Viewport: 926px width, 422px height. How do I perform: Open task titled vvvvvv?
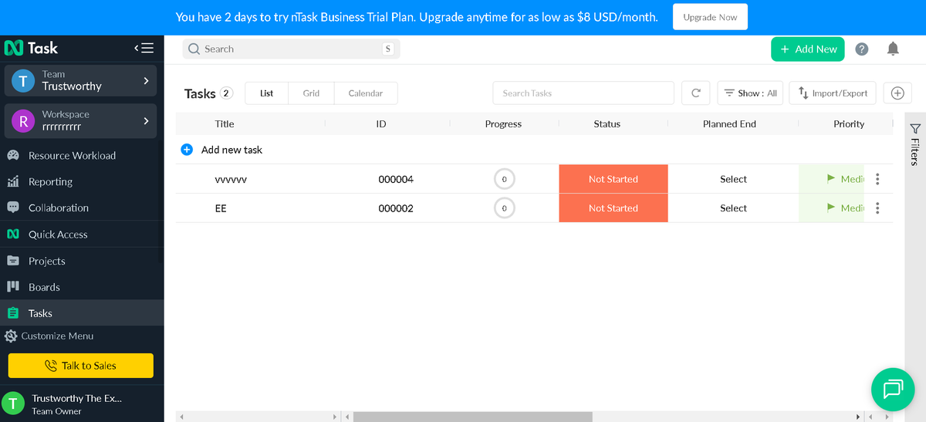(231, 179)
